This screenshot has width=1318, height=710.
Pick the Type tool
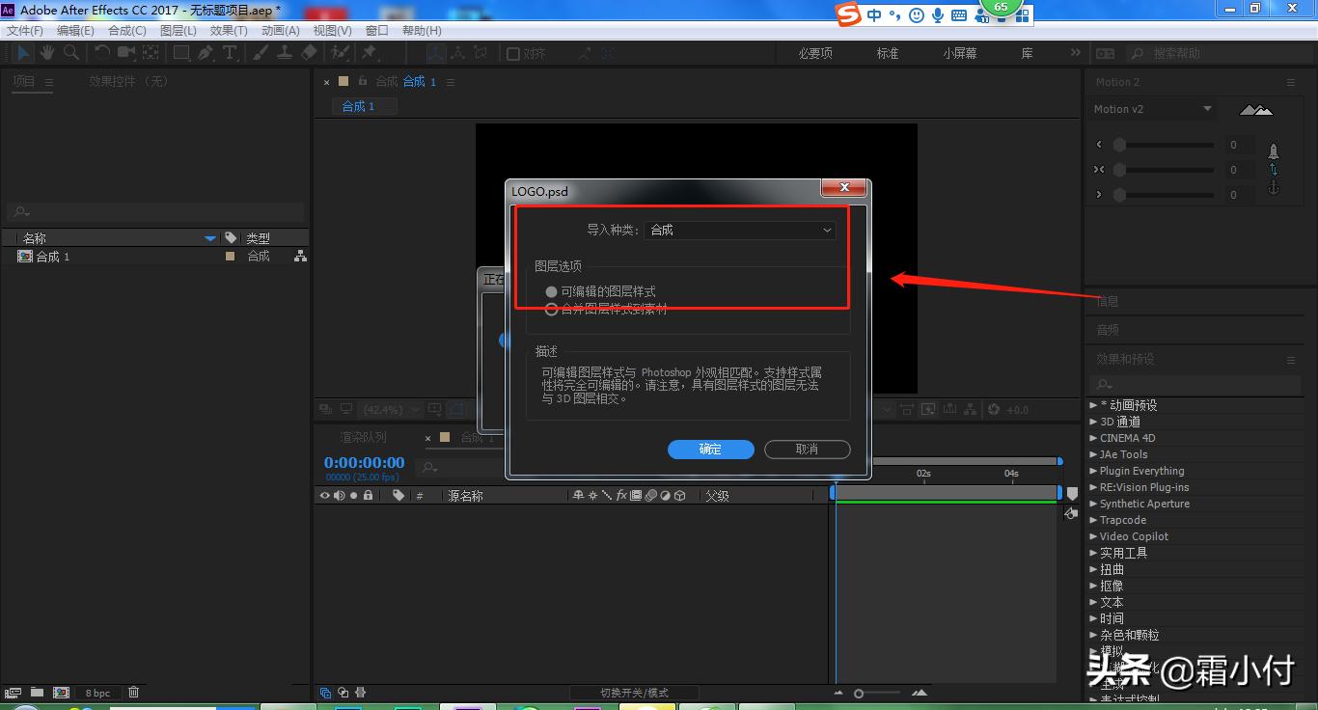[229, 52]
